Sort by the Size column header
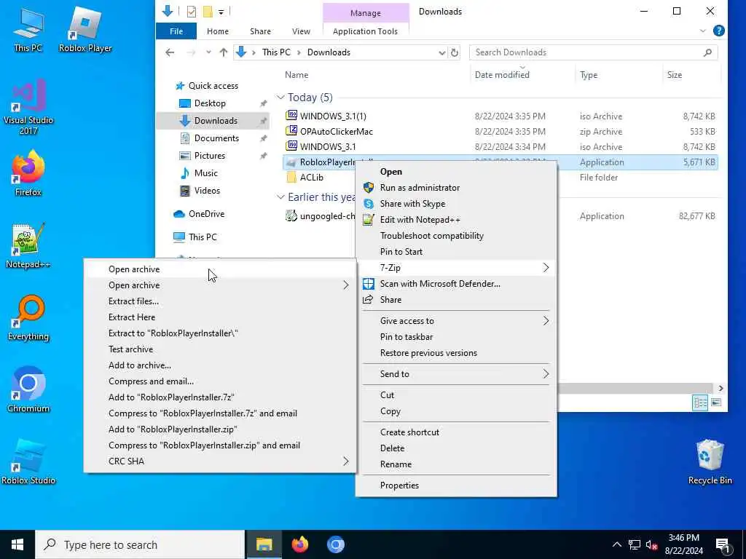This screenshot has height=559, width=746. pyautogui.click(x=691, y=75)
